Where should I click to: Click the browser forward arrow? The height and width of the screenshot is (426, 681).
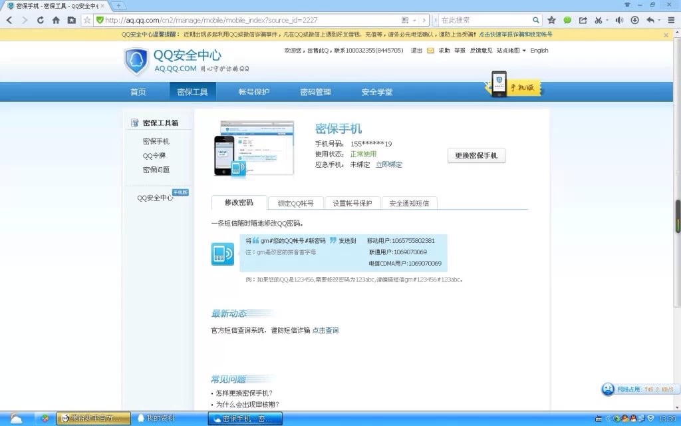click(25, 20)
